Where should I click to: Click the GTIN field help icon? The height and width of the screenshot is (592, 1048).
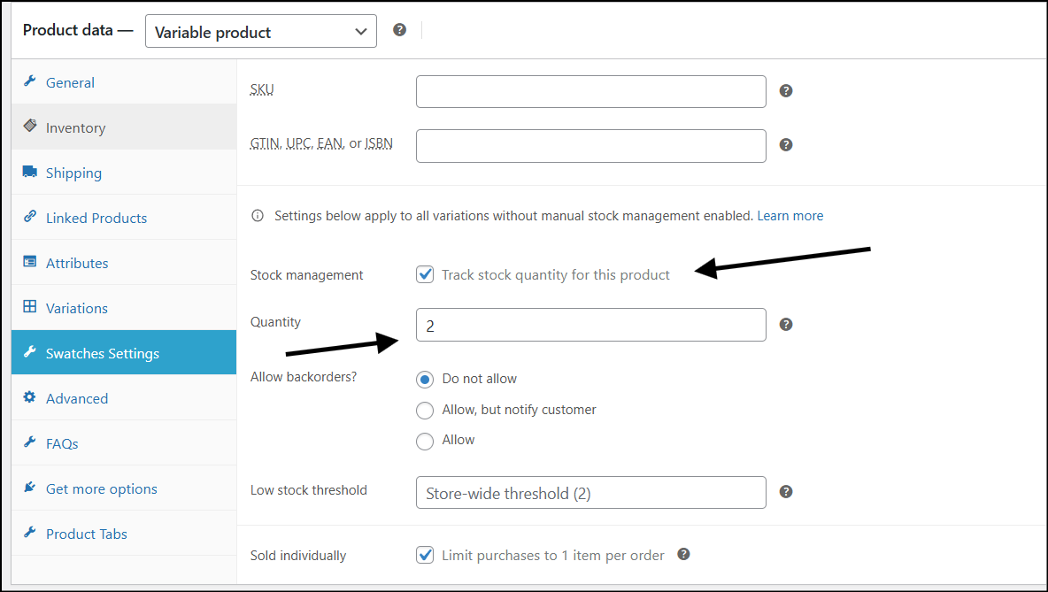tap(786, 145)
